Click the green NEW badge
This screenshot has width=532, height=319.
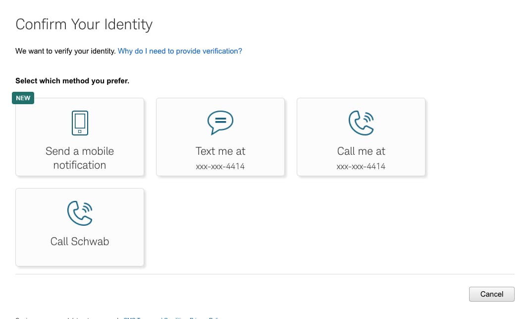23,98
